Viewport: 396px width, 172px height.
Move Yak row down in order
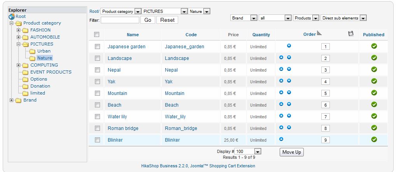pos(289,81)
